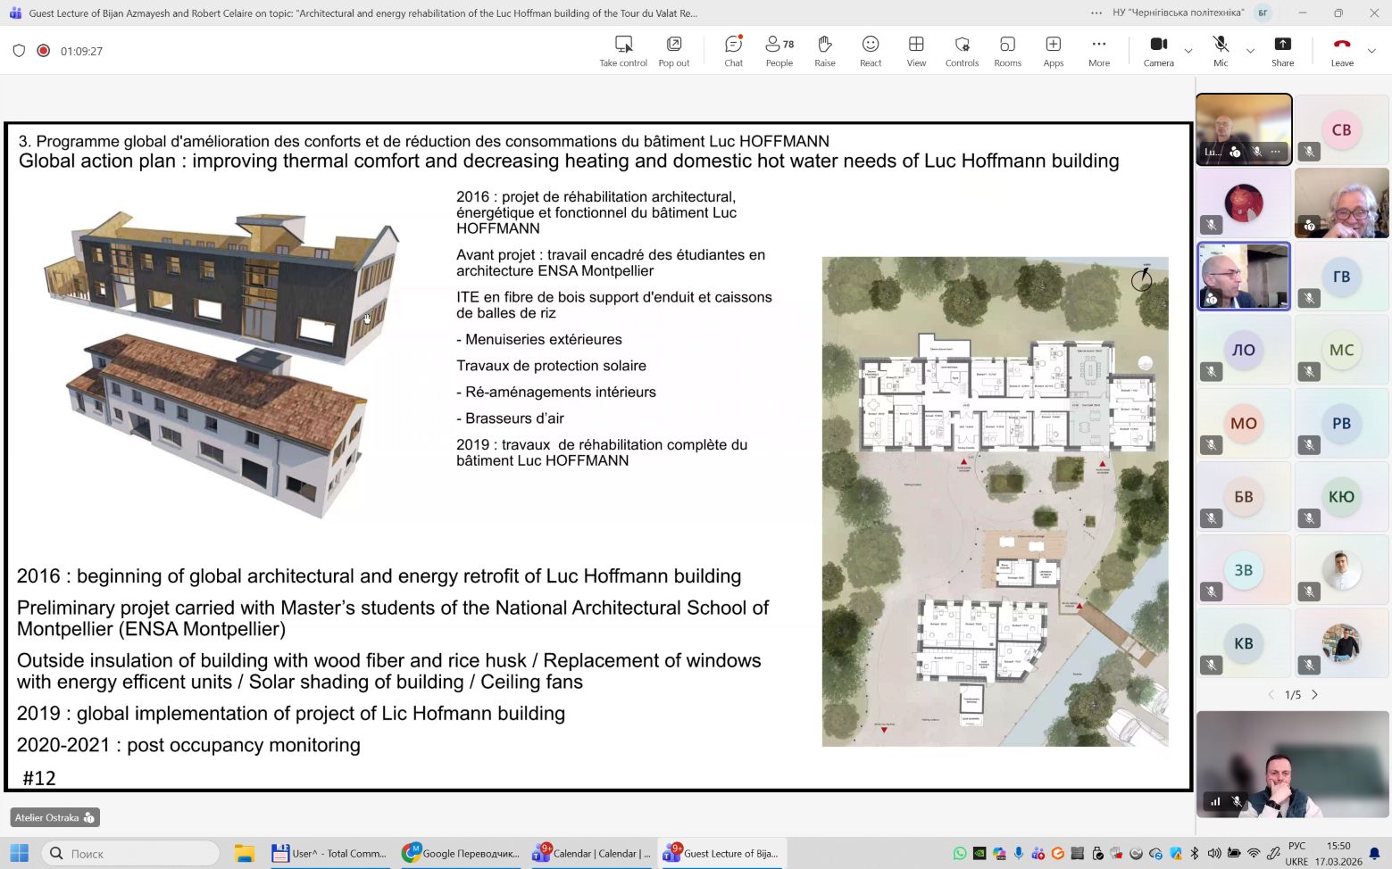This screenshot has width=1392, height=869.
Task: Click Take control of shared screen
Action: pos(623,51)
